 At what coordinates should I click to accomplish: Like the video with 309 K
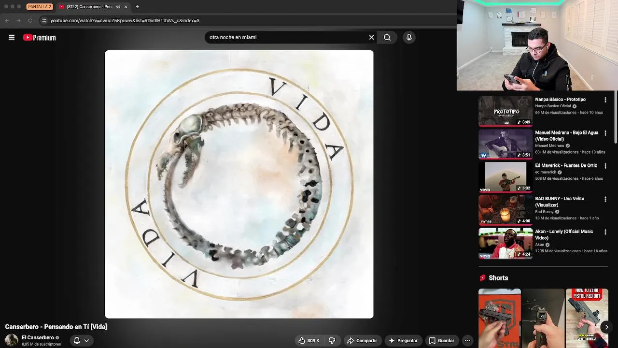(309, 341)
